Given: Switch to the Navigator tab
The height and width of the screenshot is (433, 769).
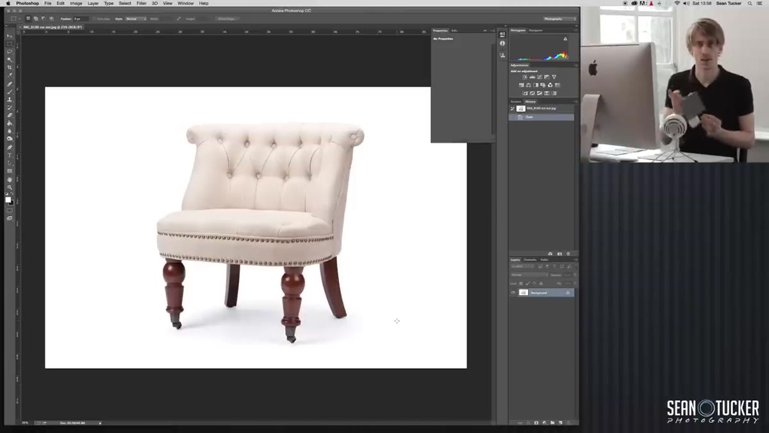Looking at the screenshot, I should [x=536, y=30].
